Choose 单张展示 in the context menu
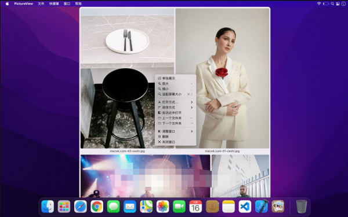348x217 pixels. [x=175, y=78]
